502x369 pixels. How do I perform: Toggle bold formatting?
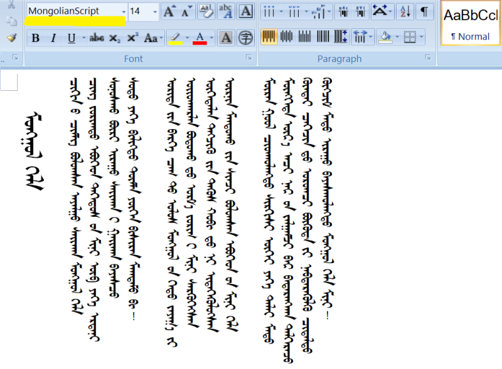[36, 38]
